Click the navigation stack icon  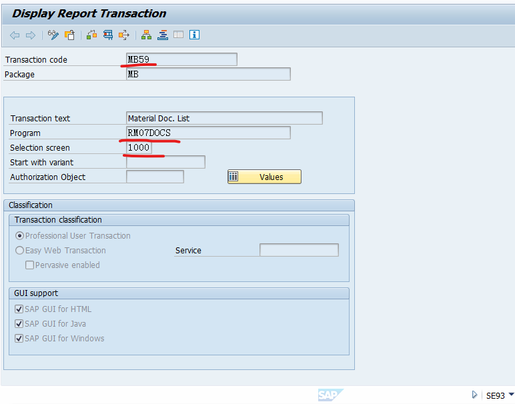pos(163,35)
